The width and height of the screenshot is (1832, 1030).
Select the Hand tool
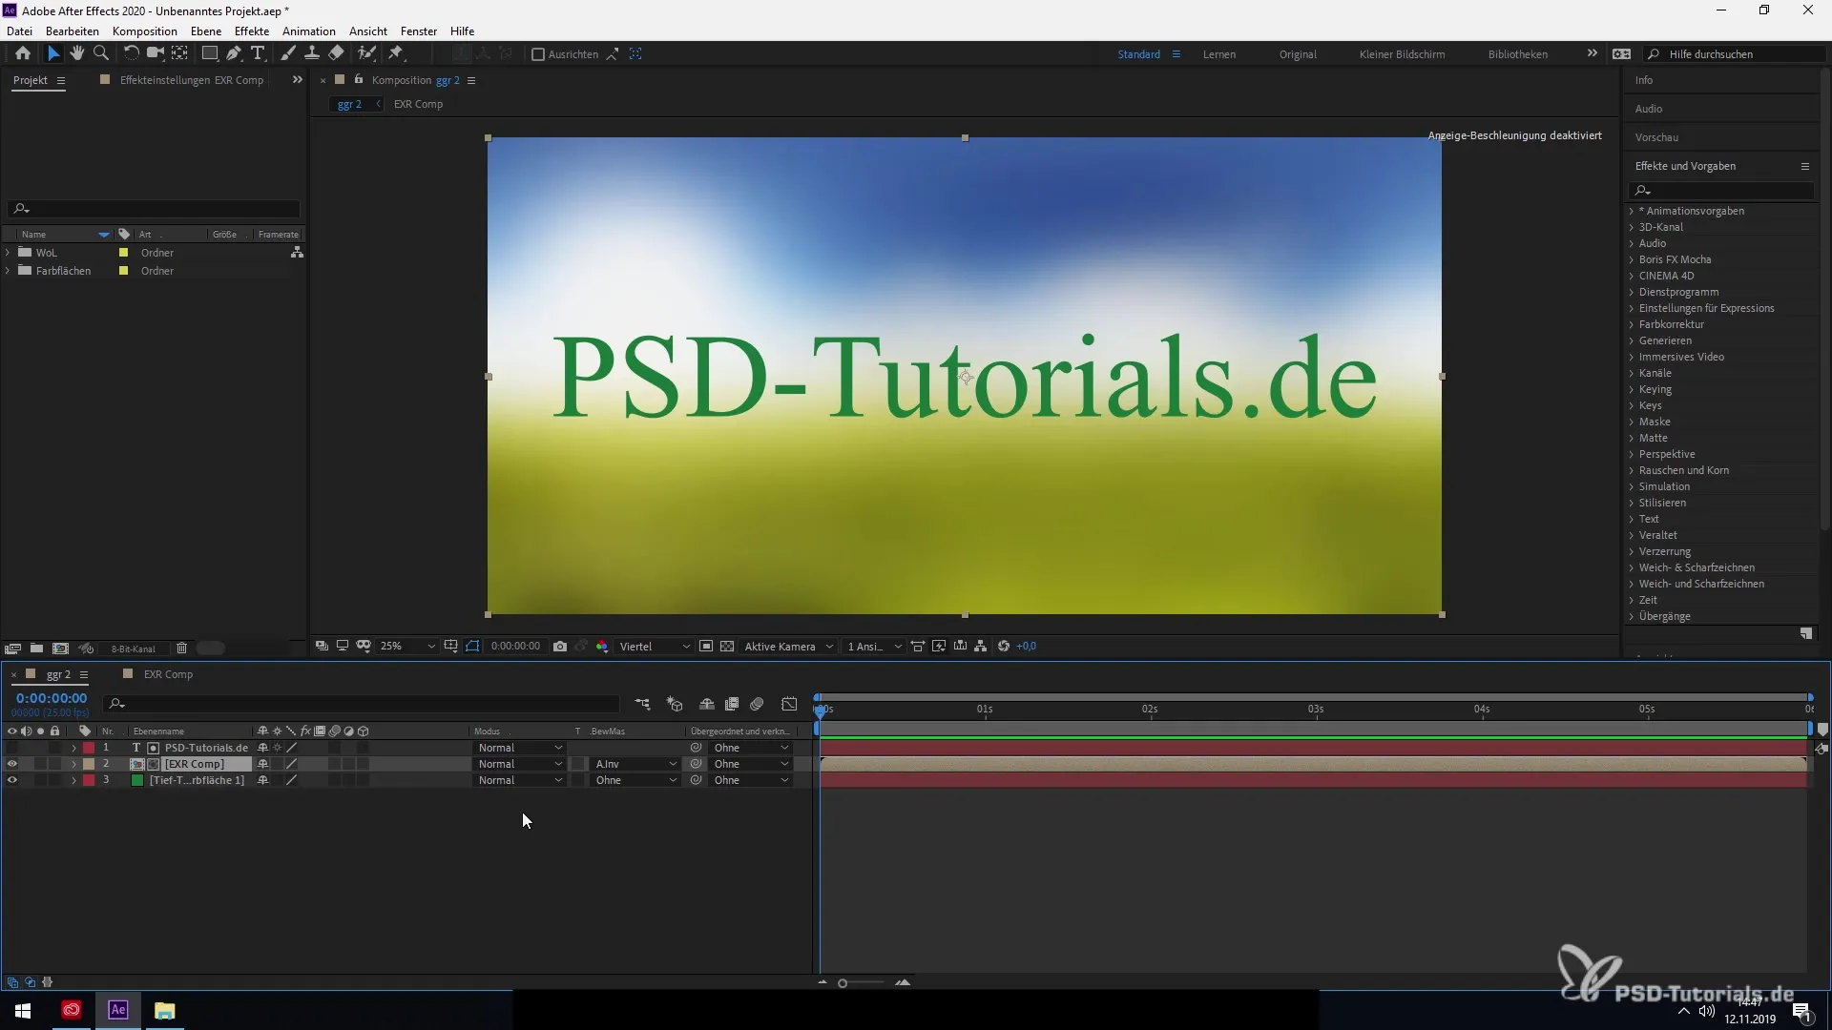[x=77, y=53]
